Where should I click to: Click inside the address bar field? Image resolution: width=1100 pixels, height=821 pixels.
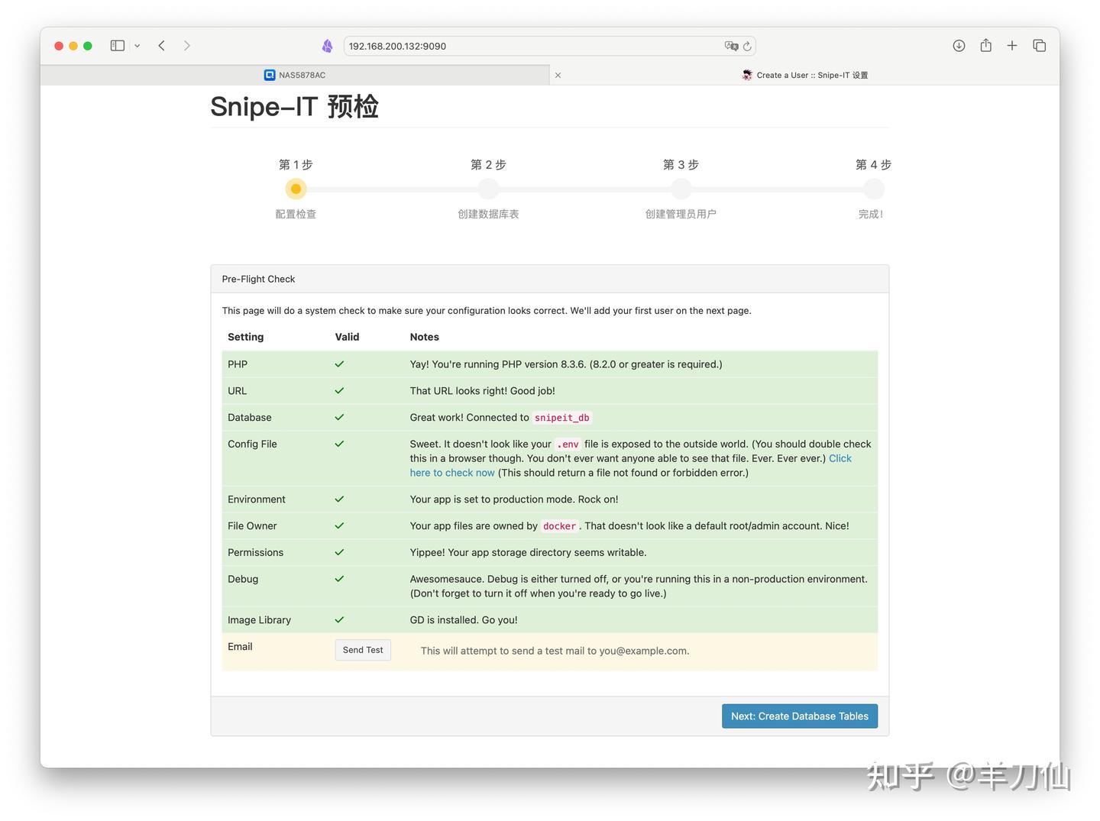pyautogui.click(x=535, y=46)
